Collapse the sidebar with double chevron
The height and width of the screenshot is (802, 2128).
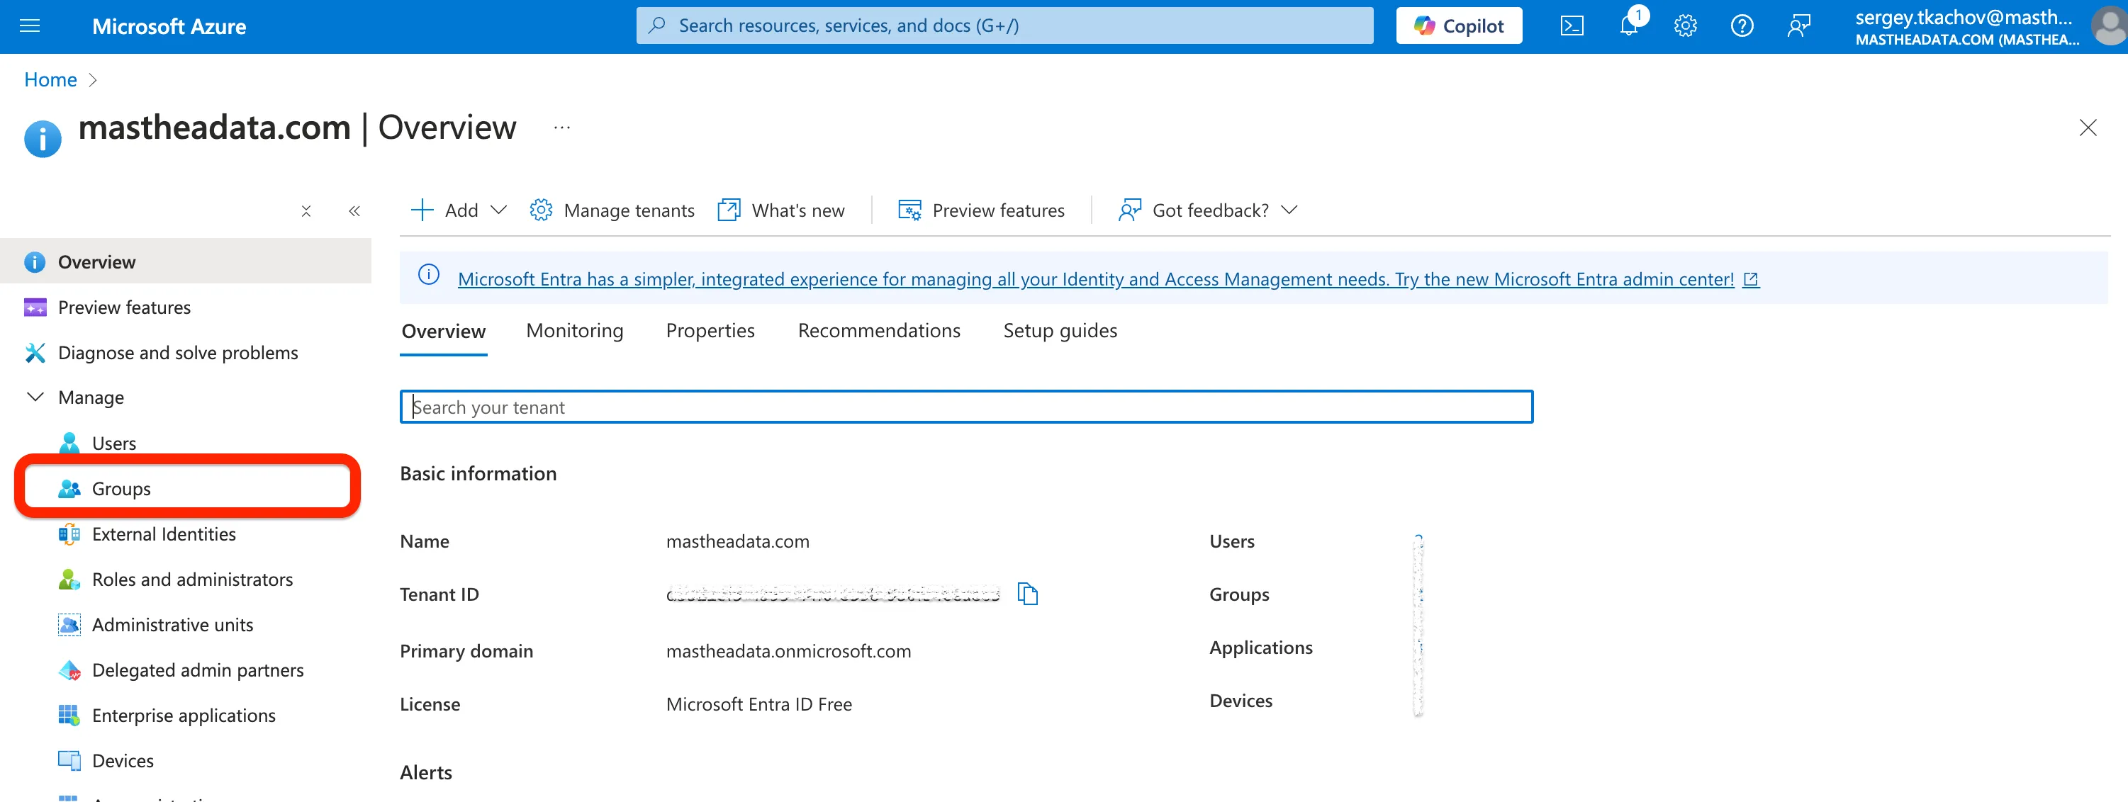point(354,211)
